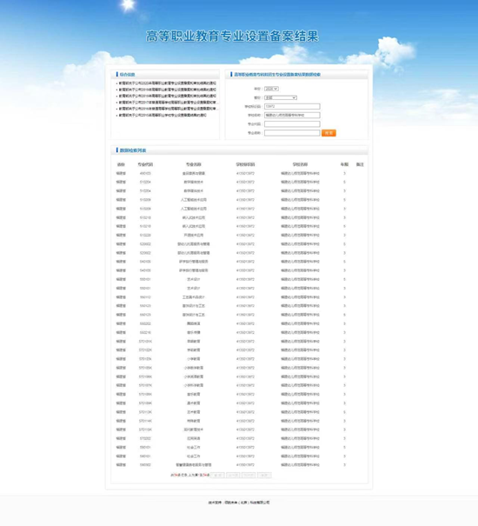Click the previous-page pagination button
This screenshot has height=526, width=478.
[x=233, y=475]
